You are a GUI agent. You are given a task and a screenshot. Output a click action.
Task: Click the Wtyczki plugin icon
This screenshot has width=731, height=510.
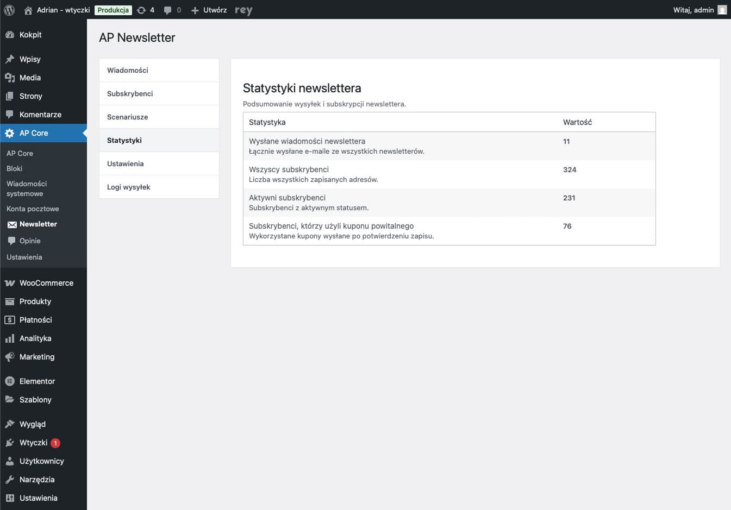[x=10, y=442]
